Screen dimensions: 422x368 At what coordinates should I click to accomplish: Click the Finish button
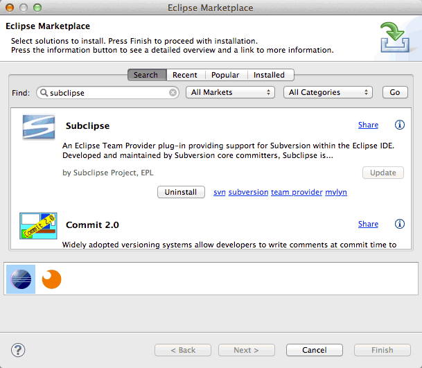click(x=383, y=350)
